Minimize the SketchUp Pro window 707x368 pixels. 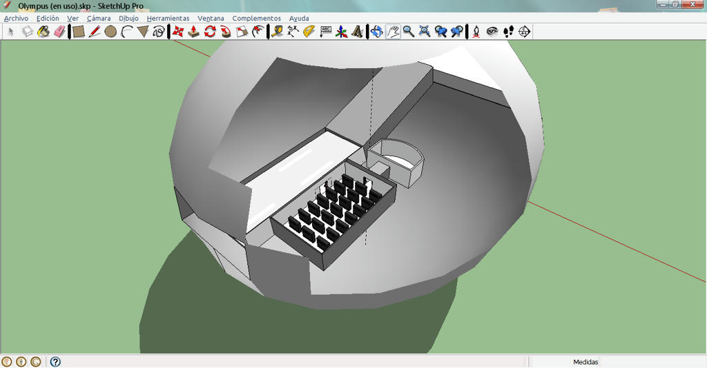[662, 4]
